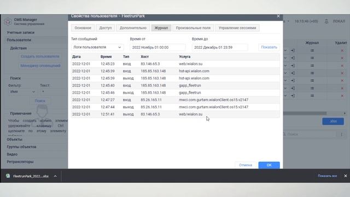Expand the options for the FleetrunPark download
Image resolution: width=350 pixels, height=197 pixels.
pos(55,176)
